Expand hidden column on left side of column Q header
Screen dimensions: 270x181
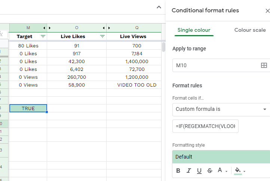pyautogui.click(x=109, y=28)
